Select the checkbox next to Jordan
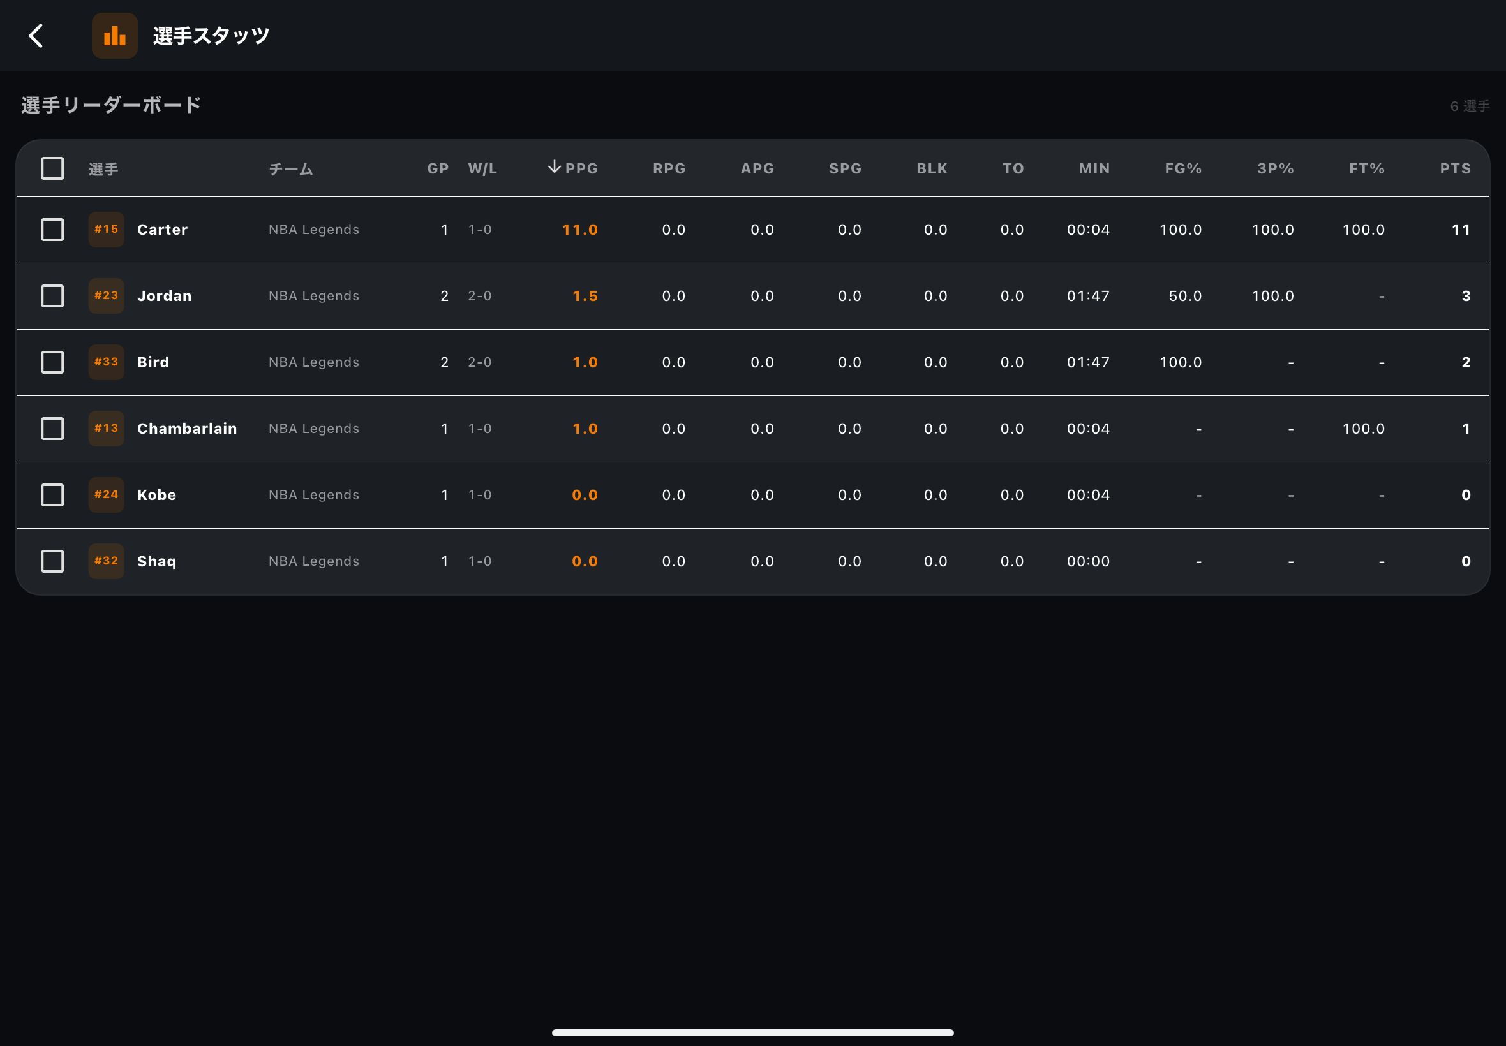Screen dimensions: 1506x1046 [52, 295]
